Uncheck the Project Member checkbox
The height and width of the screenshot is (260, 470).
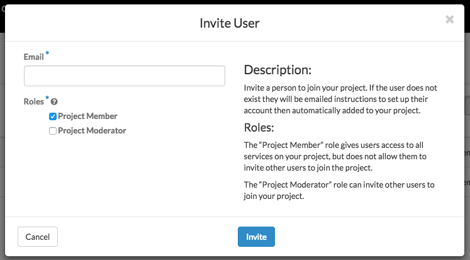pyautogui.click(x=53, y=116)
